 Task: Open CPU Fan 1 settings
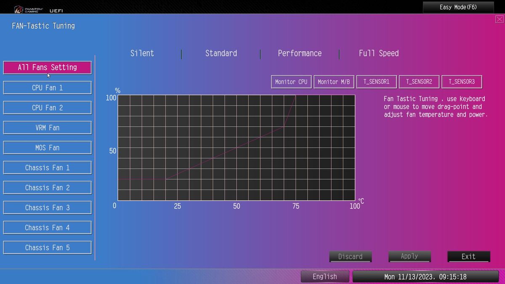(47, 88)
